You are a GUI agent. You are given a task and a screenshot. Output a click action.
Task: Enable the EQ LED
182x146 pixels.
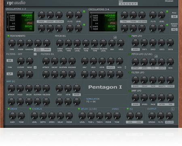127,109
